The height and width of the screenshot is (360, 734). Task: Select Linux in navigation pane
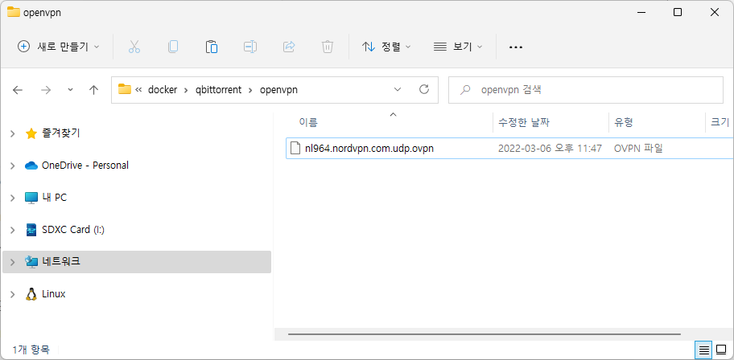(x=53, y=293)
